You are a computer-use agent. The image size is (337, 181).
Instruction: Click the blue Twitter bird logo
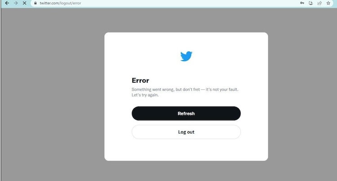click(x=186, y=56)
